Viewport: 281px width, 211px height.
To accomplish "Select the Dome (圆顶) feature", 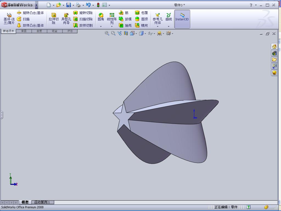I will point(141,19).
